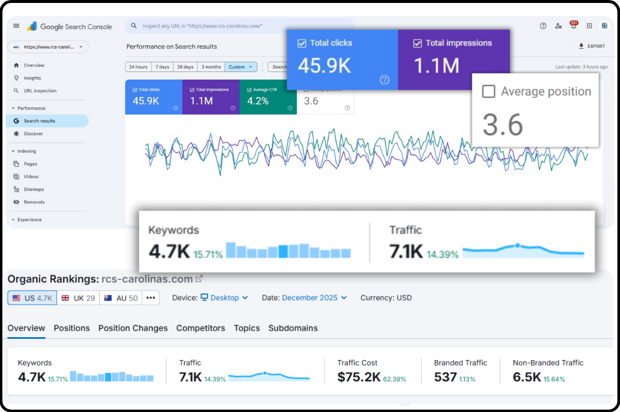The width and height of the screenshot is (620, 412).
Task: Uncheck the Total clicks checkbox
Action: point(303,42)
